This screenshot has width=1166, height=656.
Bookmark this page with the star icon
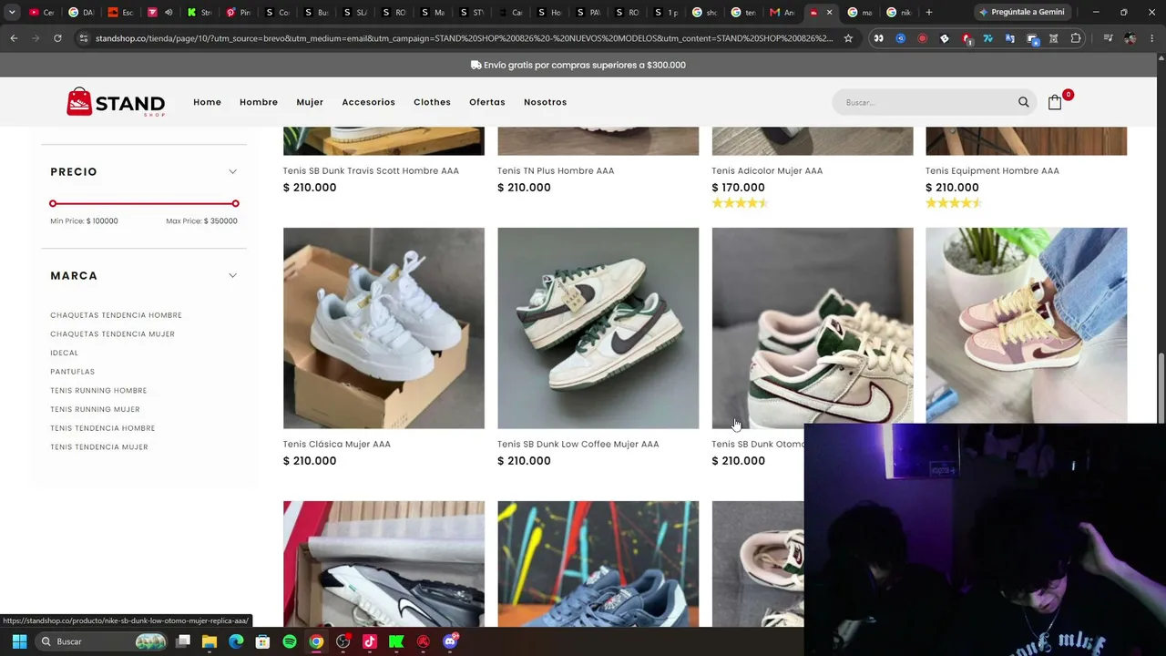[848, 38]
